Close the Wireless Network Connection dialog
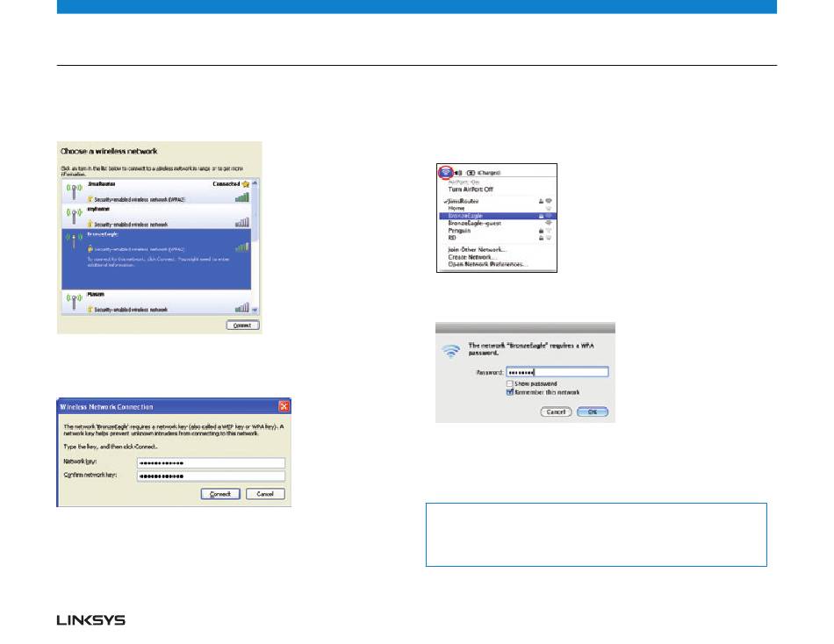This screenshot has width=834, height=644. pyautogui.click(x=284, y=406)
